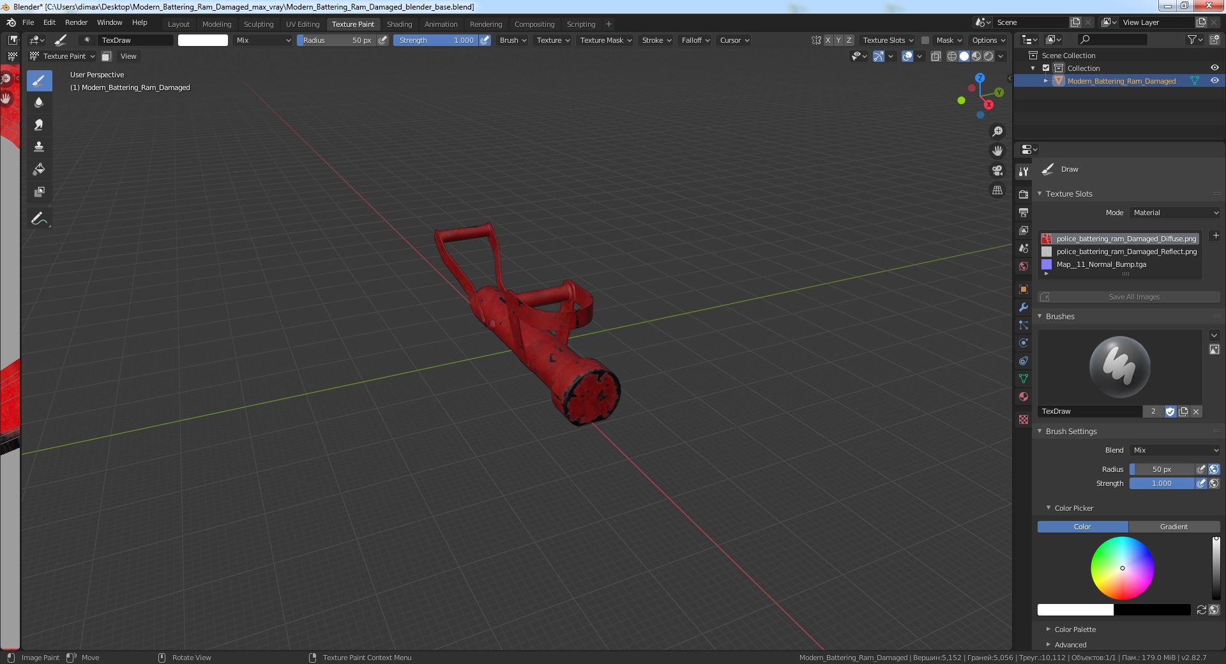Select the Draw brush tool
Screen dimensions: 1226x664
click(x=39, y=80)
